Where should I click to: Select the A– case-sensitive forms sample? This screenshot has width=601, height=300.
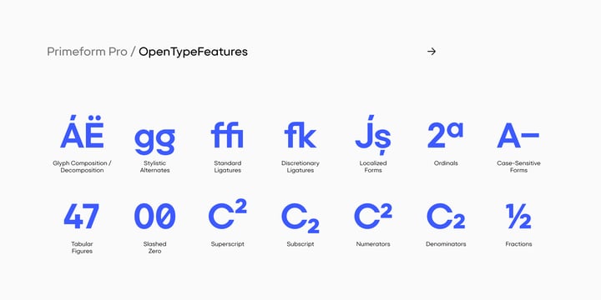[518, 135]
